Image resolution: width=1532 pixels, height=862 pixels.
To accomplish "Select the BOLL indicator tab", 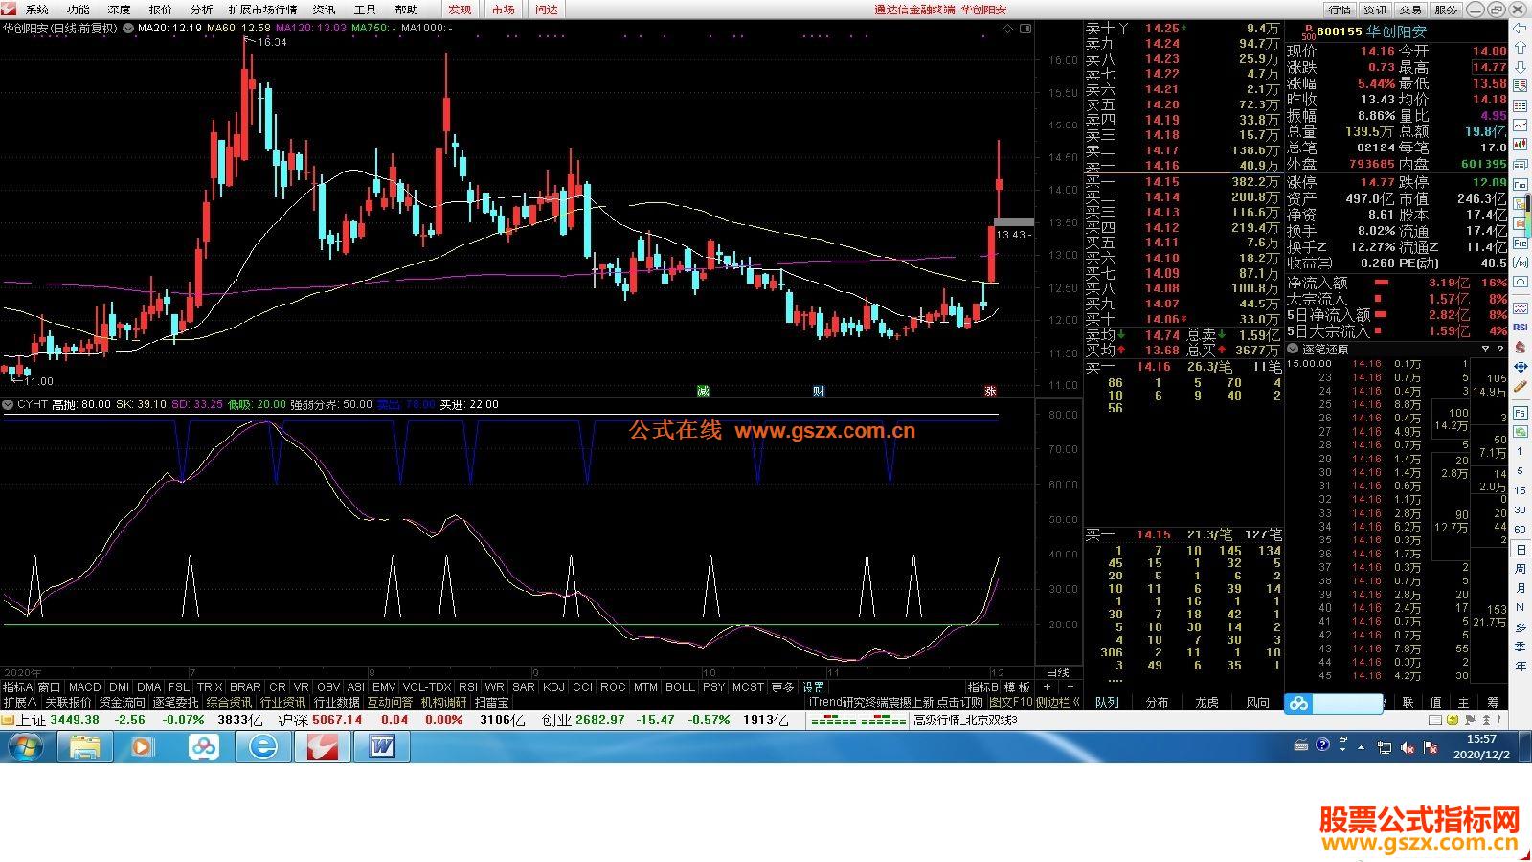I will 680,687.
